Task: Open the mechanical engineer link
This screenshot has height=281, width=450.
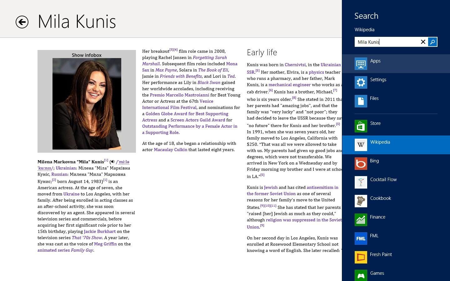Action: 290,85
